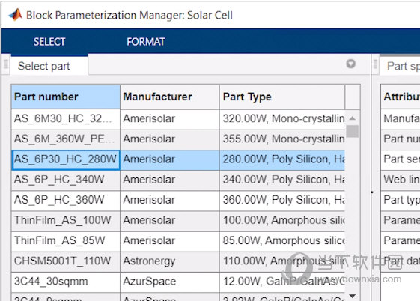Open the FORMAT toolstrip tab
Screen dimensions: 420x301
(x=146, y=42)
